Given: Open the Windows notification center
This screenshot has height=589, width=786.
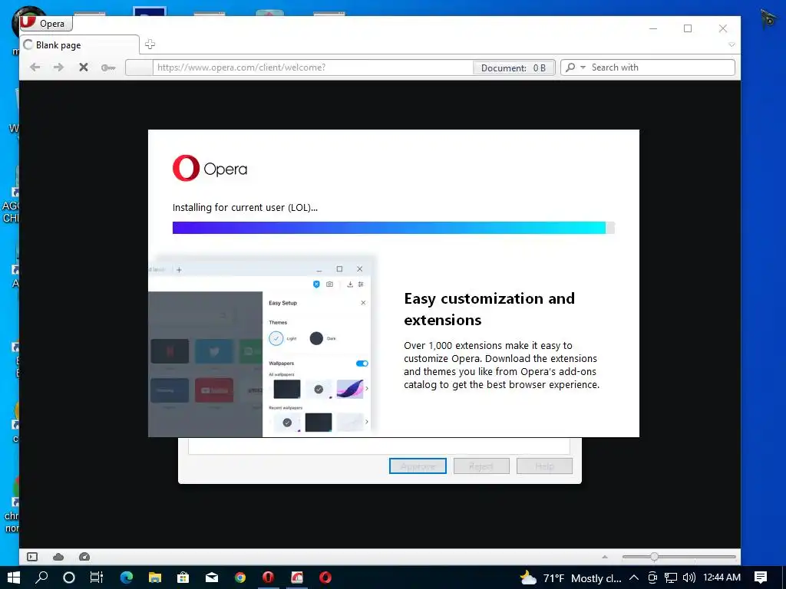Looking at the screenshot, I should coord(761,577).
